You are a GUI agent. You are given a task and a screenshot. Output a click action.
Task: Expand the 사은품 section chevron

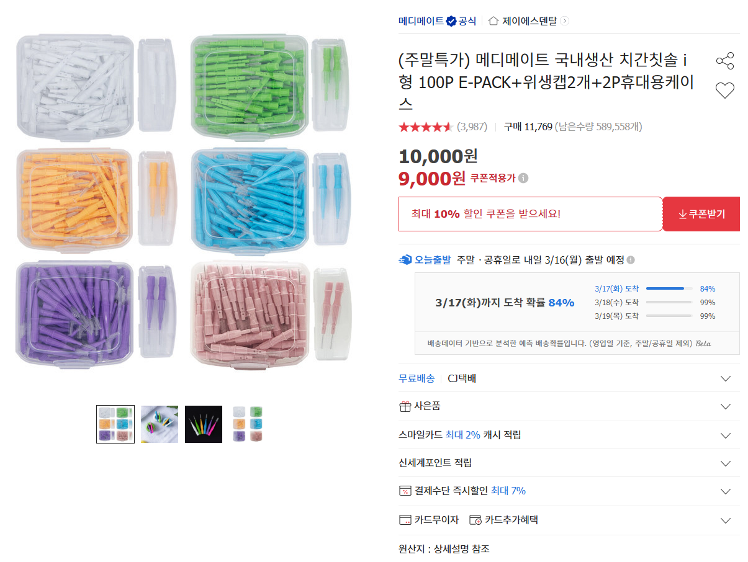[x=725, y=407]
